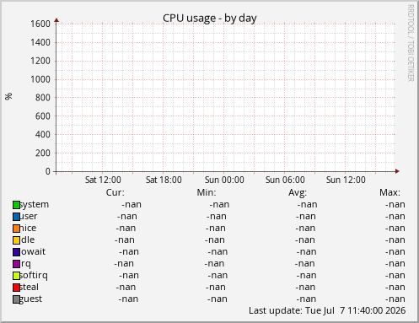This screenshot has height=323, width=419.
Task: Click the 1200 y-axis label
Action: pyautogui.click(x=40, y=61)
